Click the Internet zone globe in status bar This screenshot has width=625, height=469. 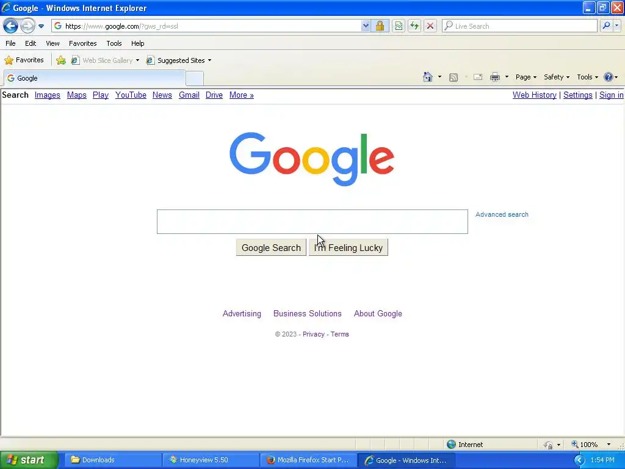[x=451, y=445]
